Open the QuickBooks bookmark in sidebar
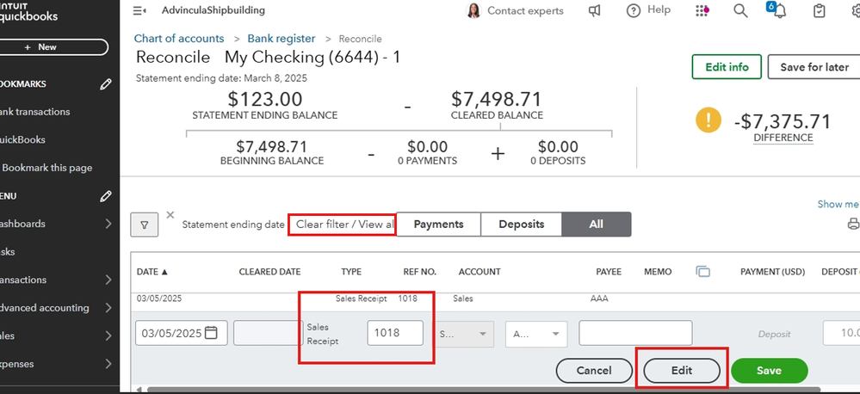The image size is (860, 394). [x=22, y=139]
